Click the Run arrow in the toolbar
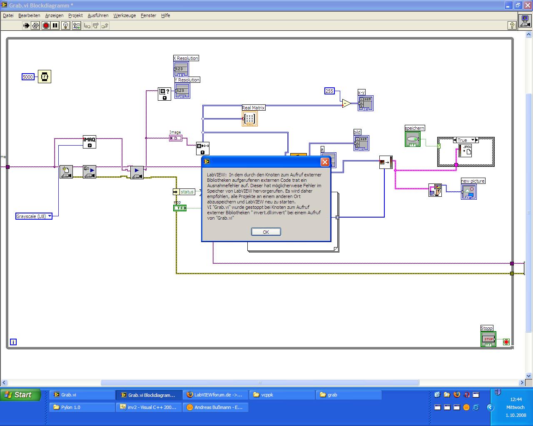 point(26,26)
